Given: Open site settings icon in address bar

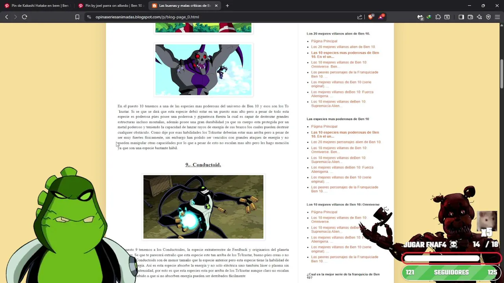Looking at the screenshot, I should pyautogui.click(x=89, y=17).
